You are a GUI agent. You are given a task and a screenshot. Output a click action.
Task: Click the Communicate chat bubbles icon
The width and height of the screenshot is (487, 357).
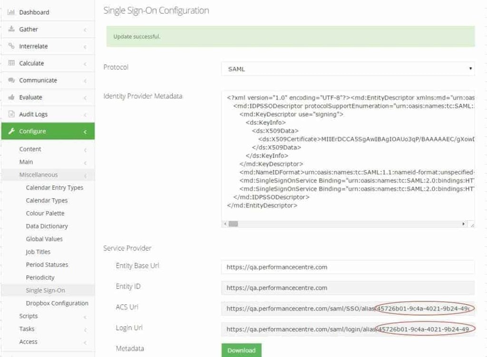click(11, 80)
